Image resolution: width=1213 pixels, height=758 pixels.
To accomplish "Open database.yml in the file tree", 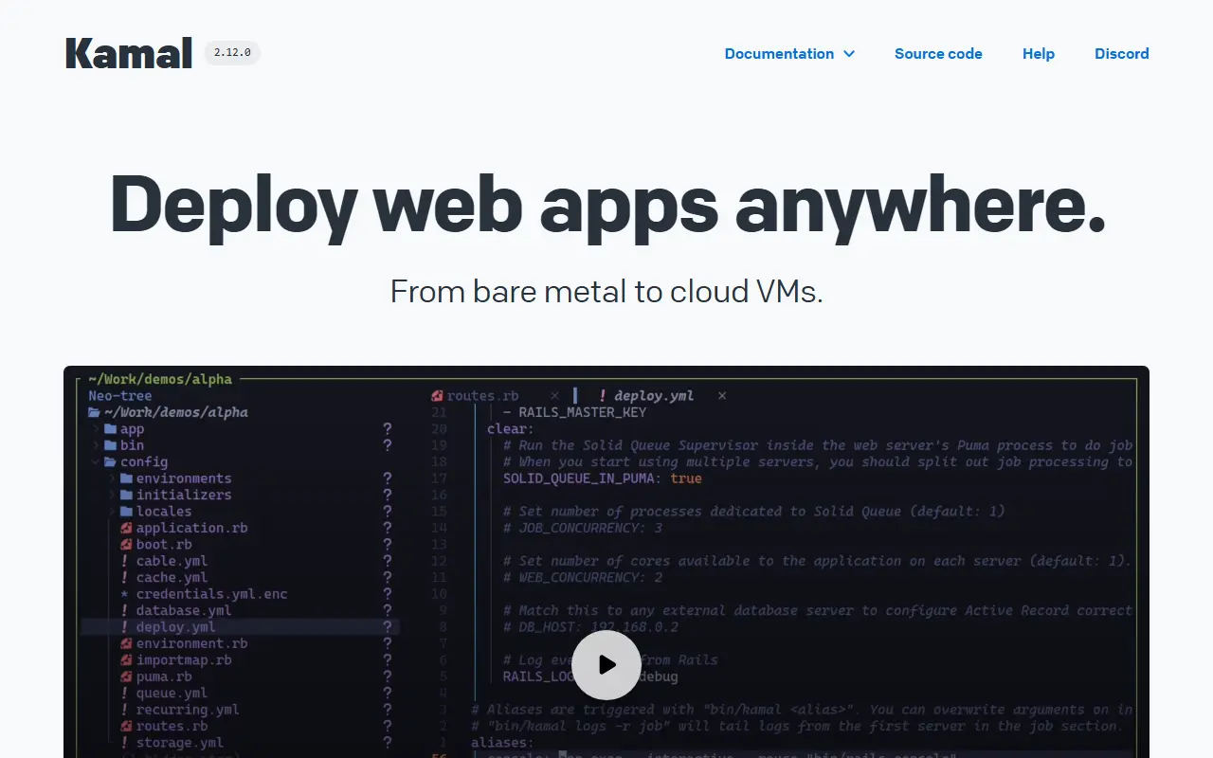I will (x=176, y=610).
